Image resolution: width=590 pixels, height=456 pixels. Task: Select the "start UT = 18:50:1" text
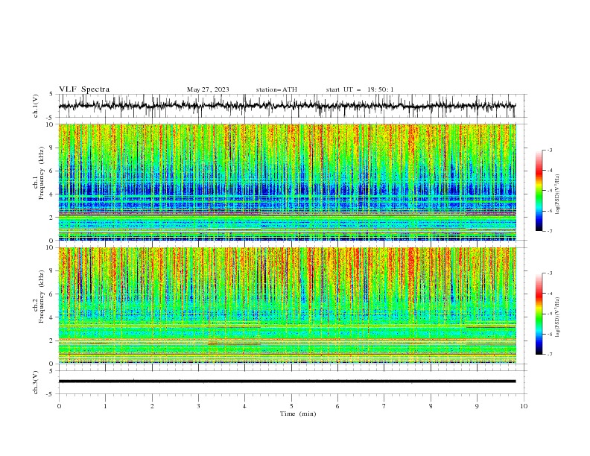[360, 89]
